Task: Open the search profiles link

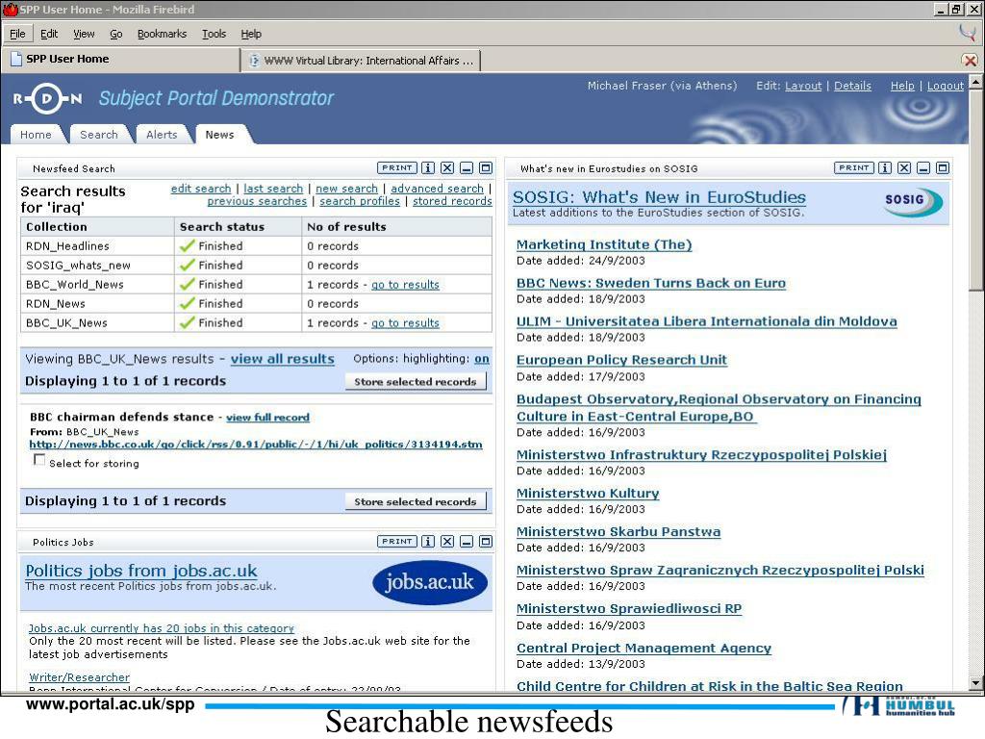Action: click(x=360, y=201)
